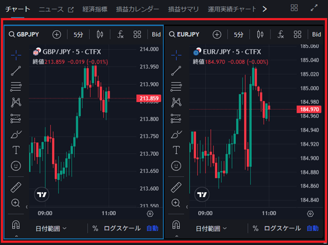This screenshot has width=328, height=245.
Task: Click the EURJPY symbol search field
Action: (184, 34)
